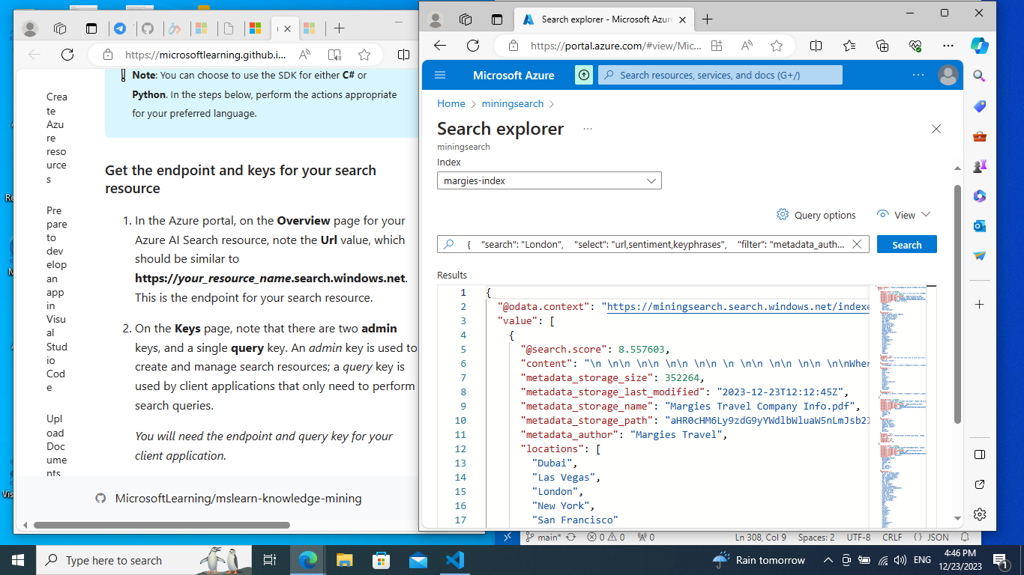
Task: Open the margies-index Index dropdown
Action: tap(549, 180)
